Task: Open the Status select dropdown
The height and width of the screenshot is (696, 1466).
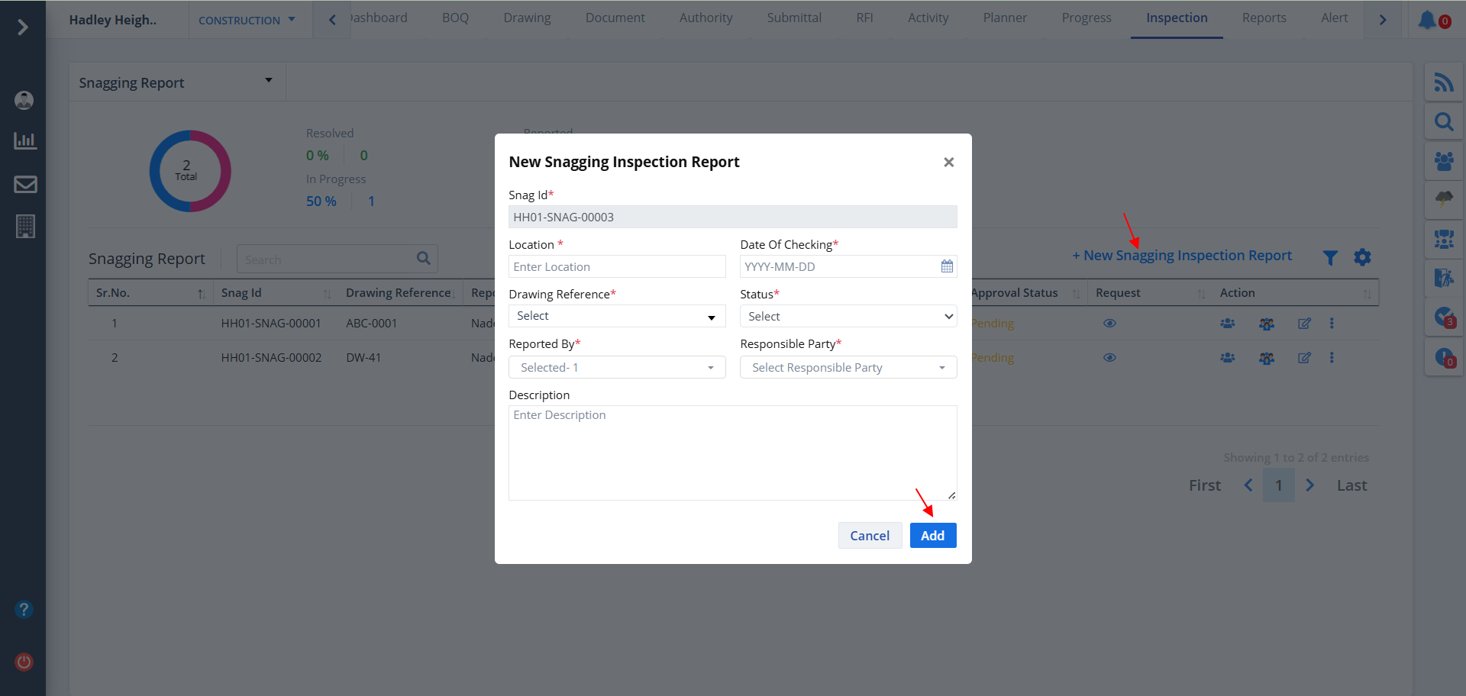Action: [848, 316]
